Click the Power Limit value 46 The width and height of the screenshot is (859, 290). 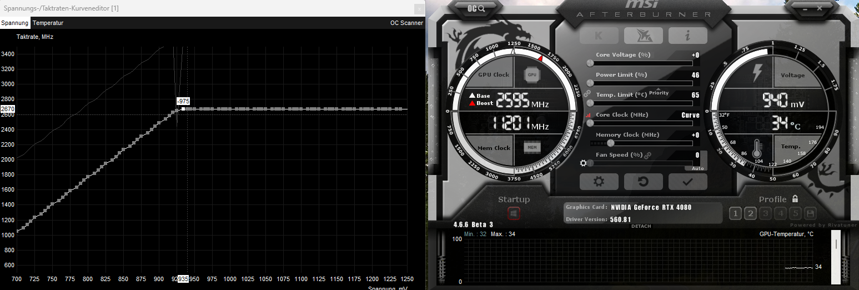(695, 75)
